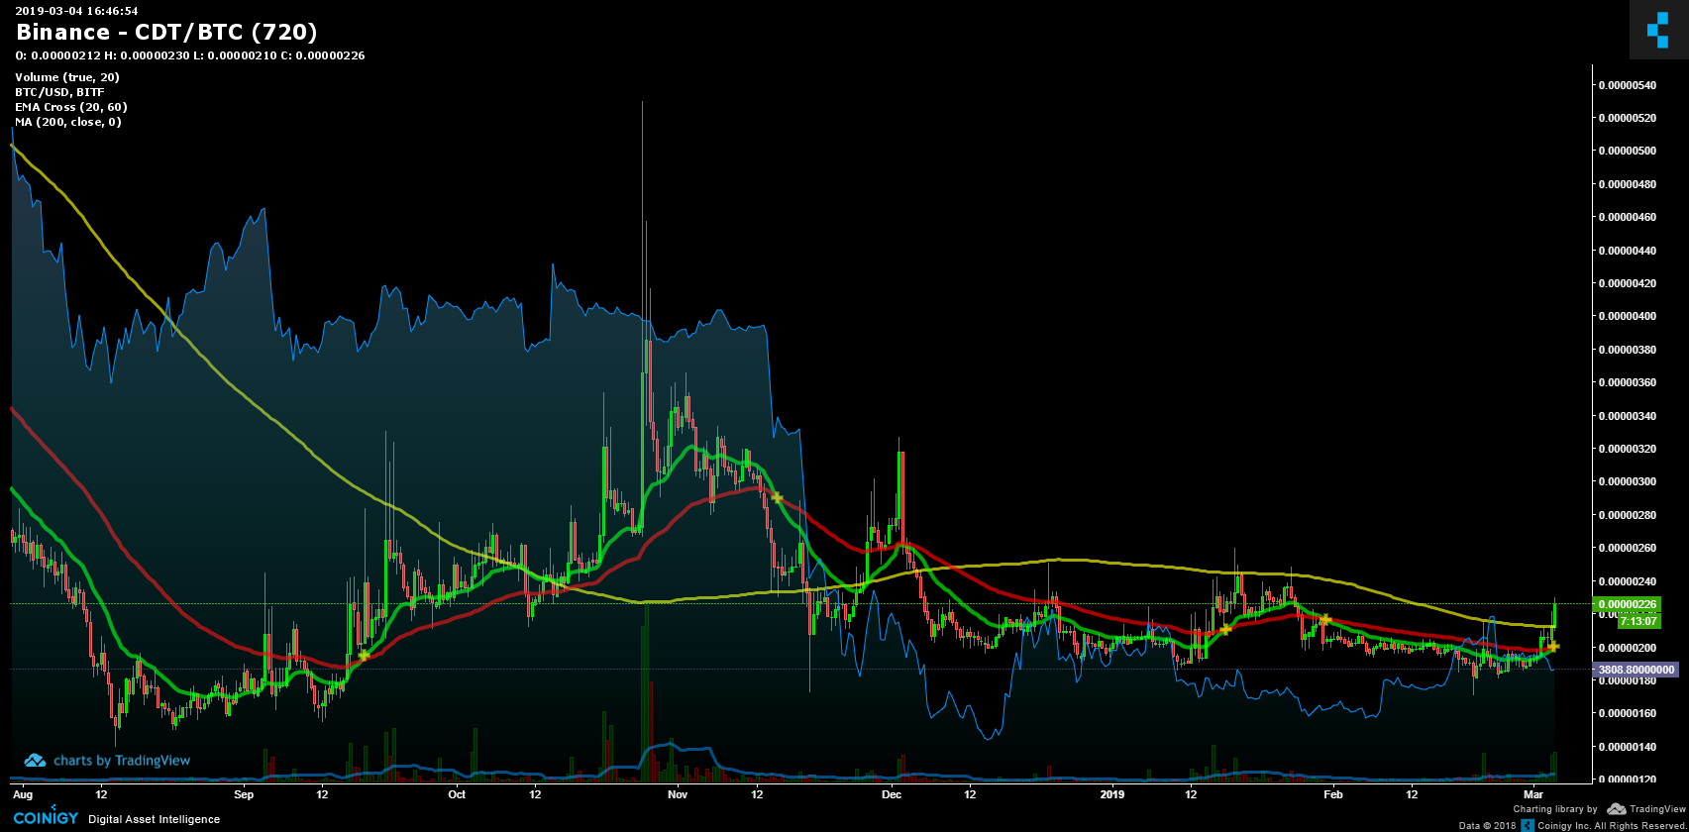Screen dimensions: 1689x832
Task: Click the 'Oct' label on the time axis
Action: click(457, 794)
